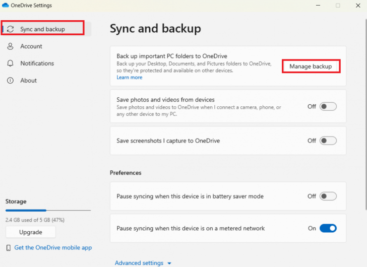Click the About info circle icon
Image resolution: width=367 pixels, height=267 pixels.
tap(10, 81)
